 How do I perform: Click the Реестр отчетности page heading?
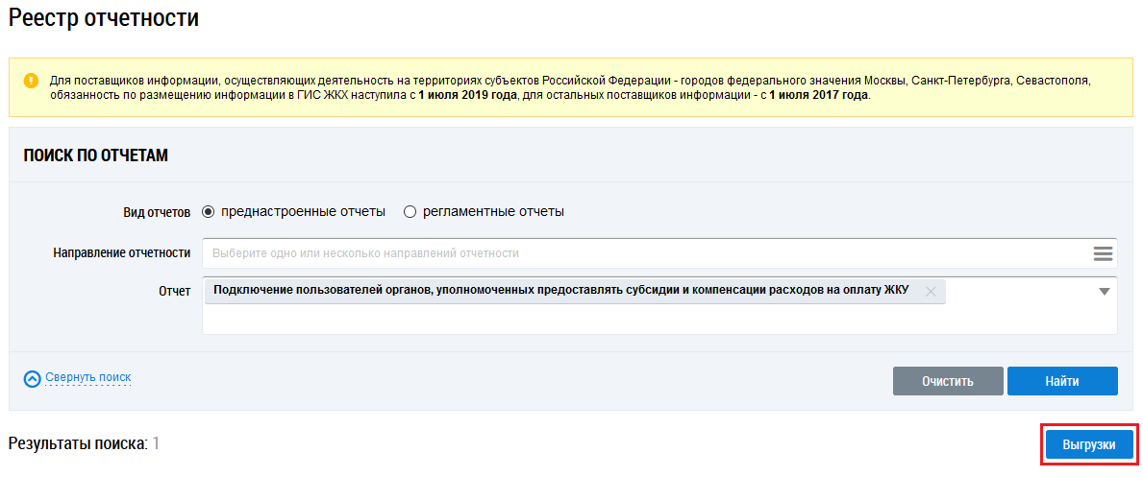coord(104,17)
